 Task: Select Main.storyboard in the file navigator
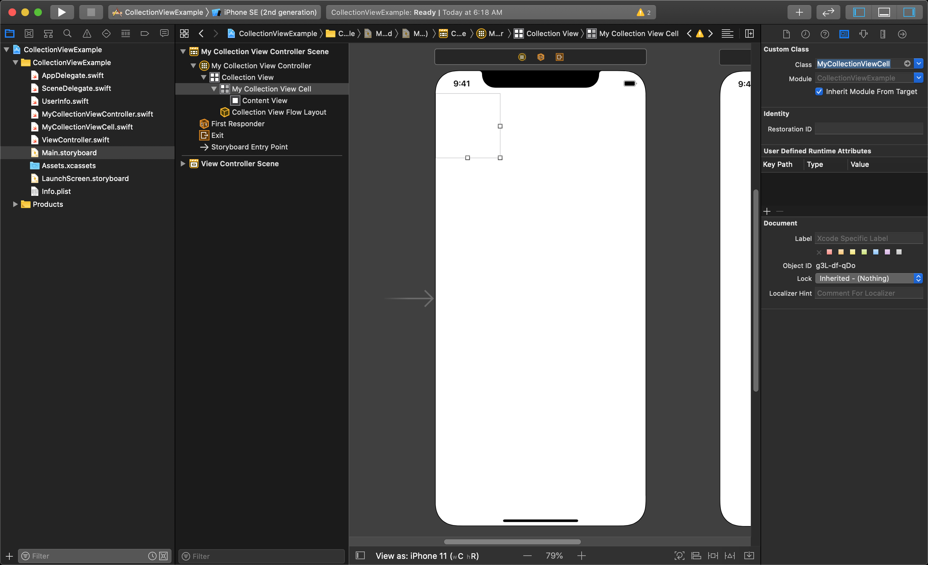point(70,152)
